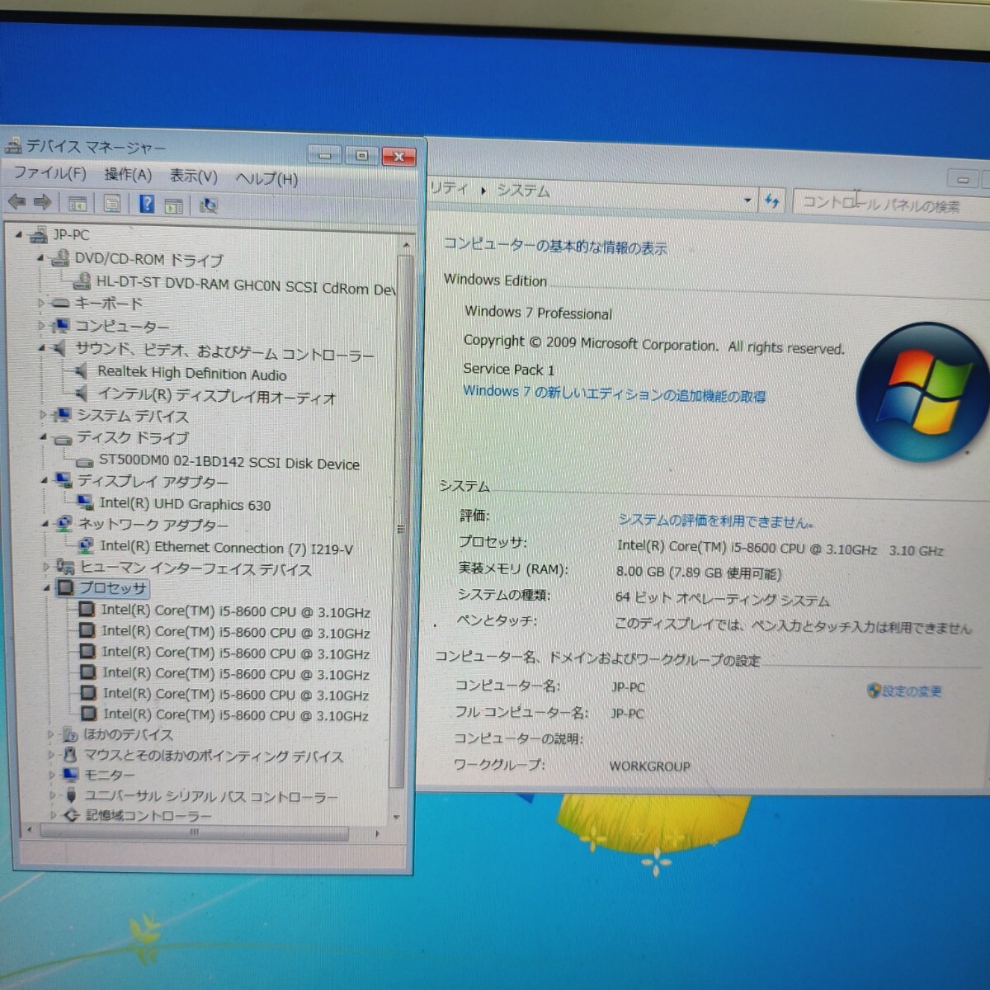
Task: Click Realtek High Definition Audio text
Action: [x=191, y=374]
